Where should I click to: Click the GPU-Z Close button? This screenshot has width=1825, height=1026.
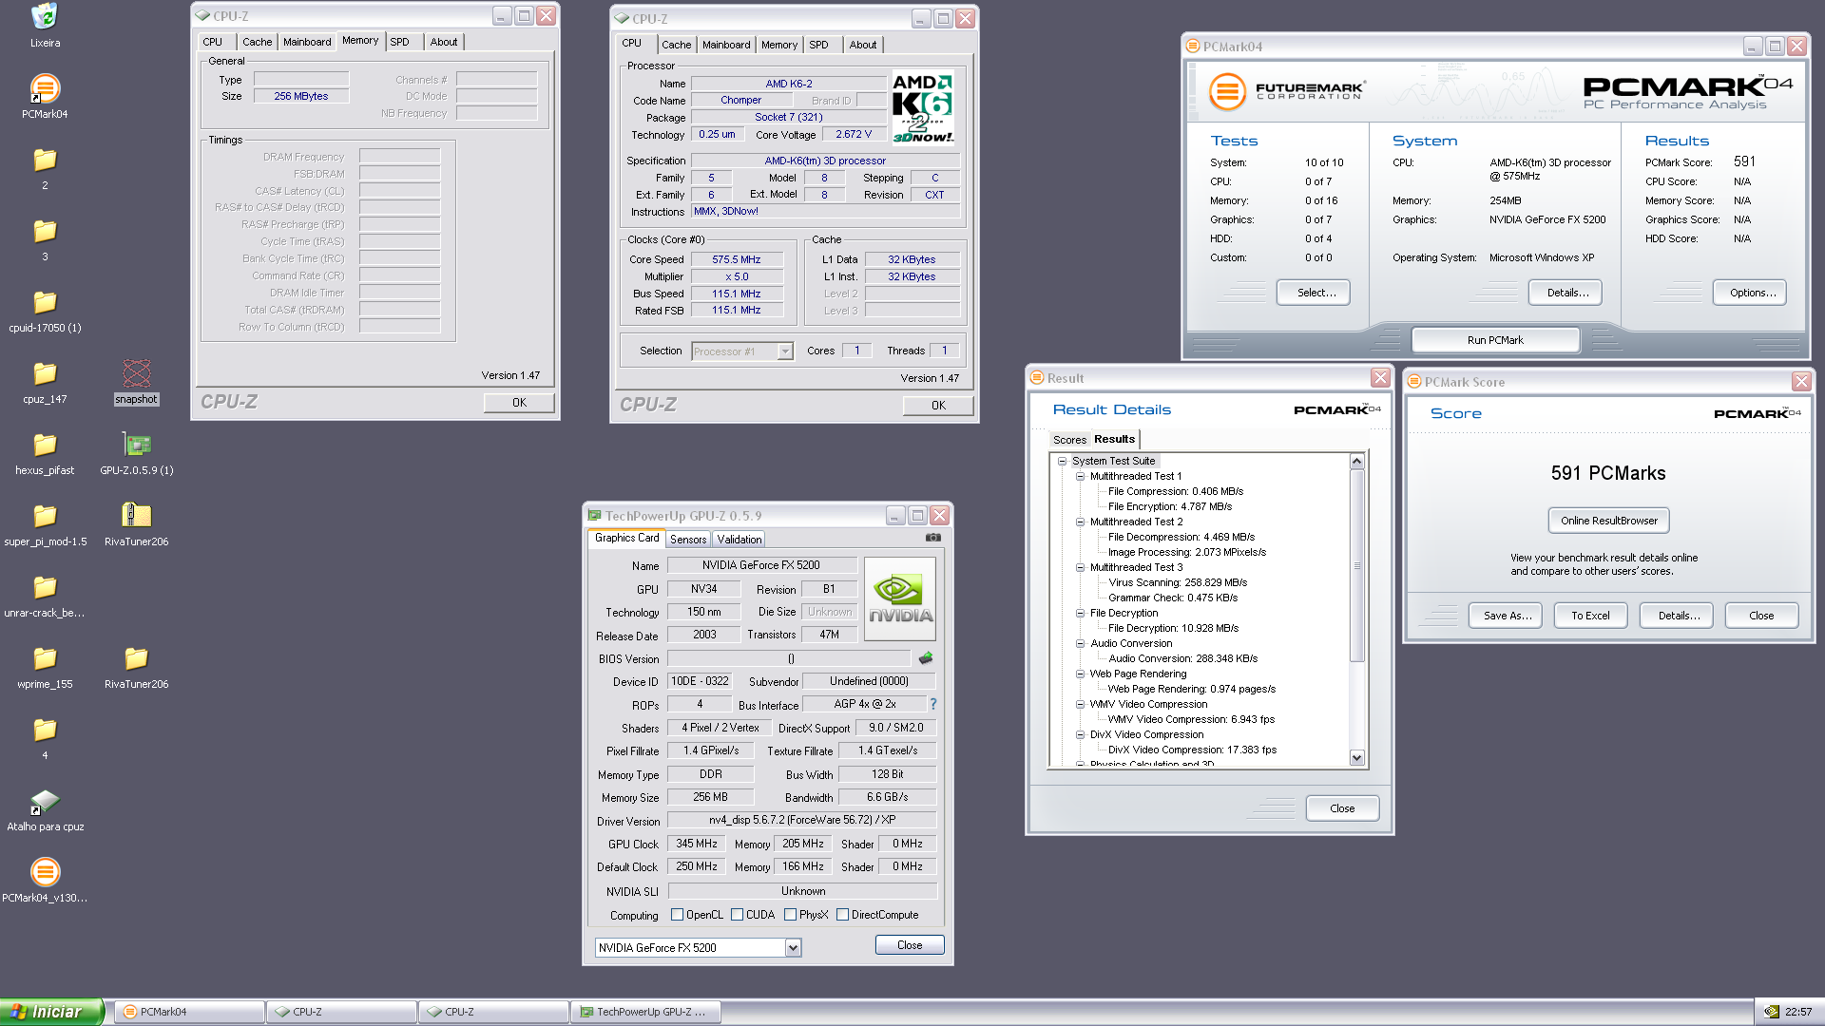coord(910,945)
